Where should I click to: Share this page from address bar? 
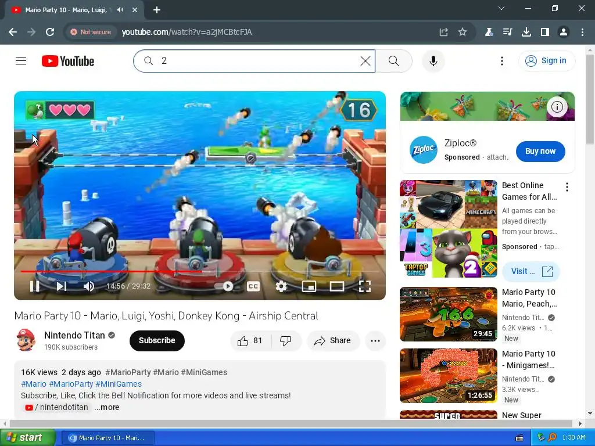click(x=443, y=32)
